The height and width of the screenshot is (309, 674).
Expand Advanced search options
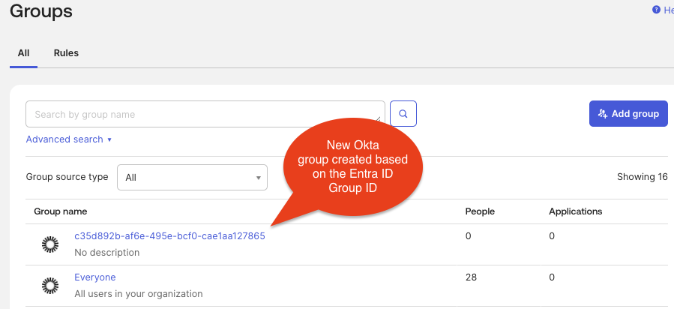(x=69, y=139)
